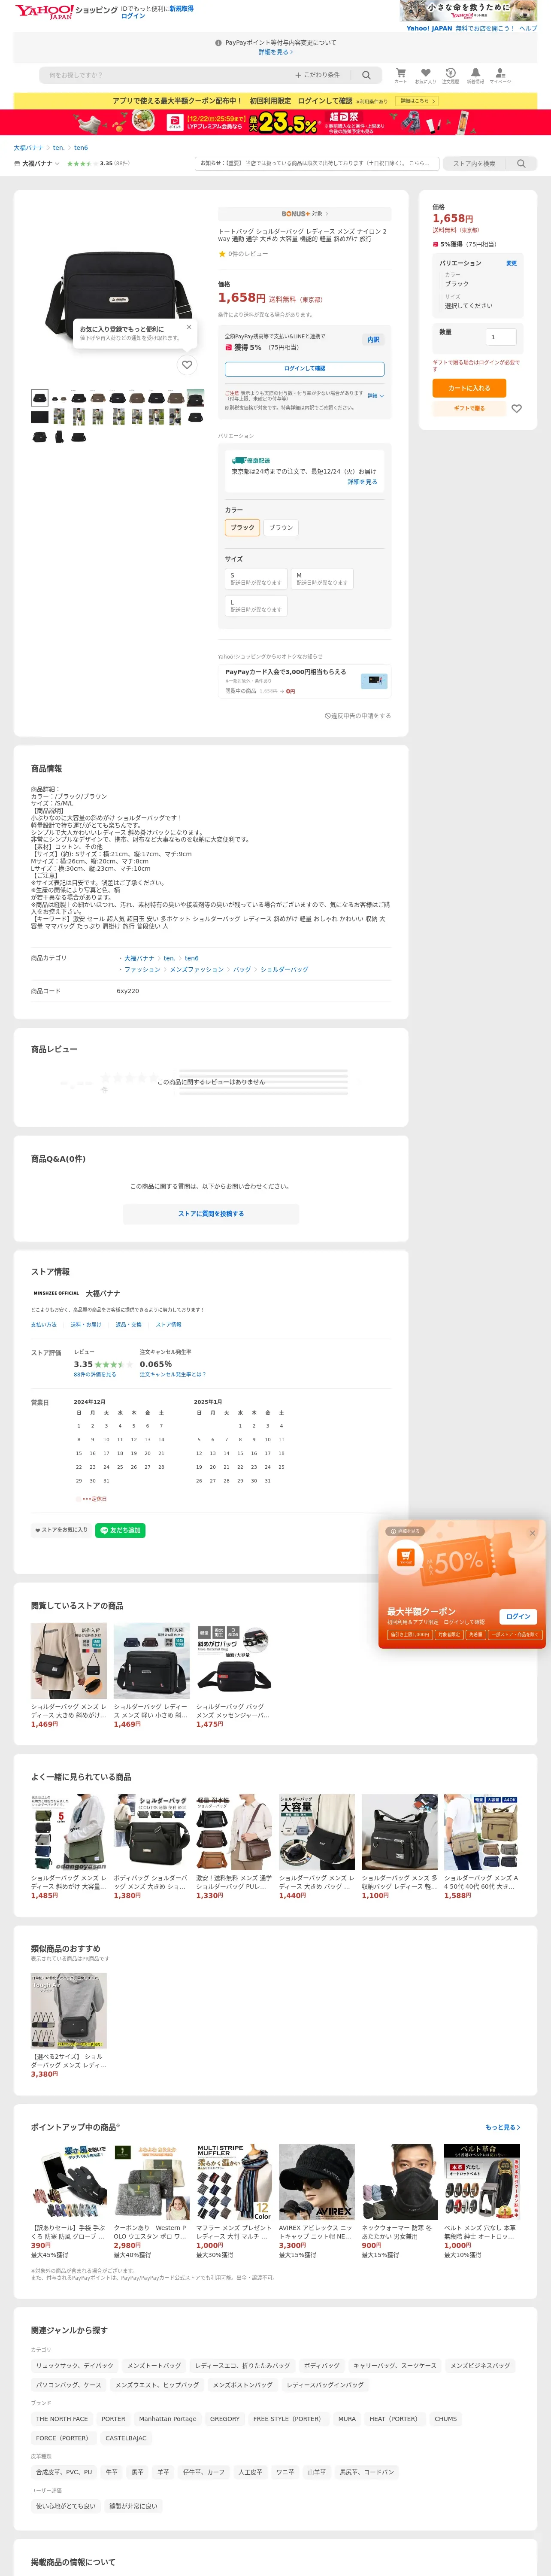Click 詳細はこちら on coupon banner
This screenshot has height=2576, width=551.
coord(418,101)
